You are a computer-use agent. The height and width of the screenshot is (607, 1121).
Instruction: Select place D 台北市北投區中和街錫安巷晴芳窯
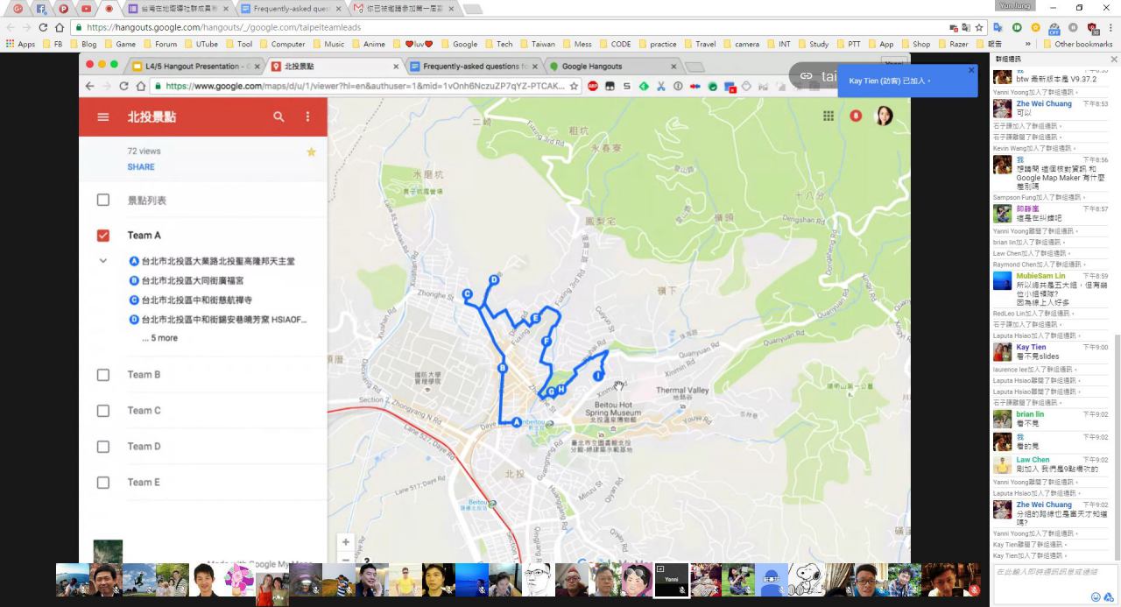tap(218, 320)
